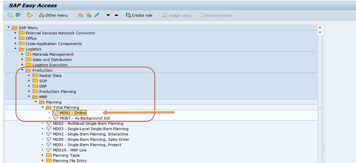Screen dimensions: 356x163
Task: Click the Planning Table folder icon
Action: point(49,155)
